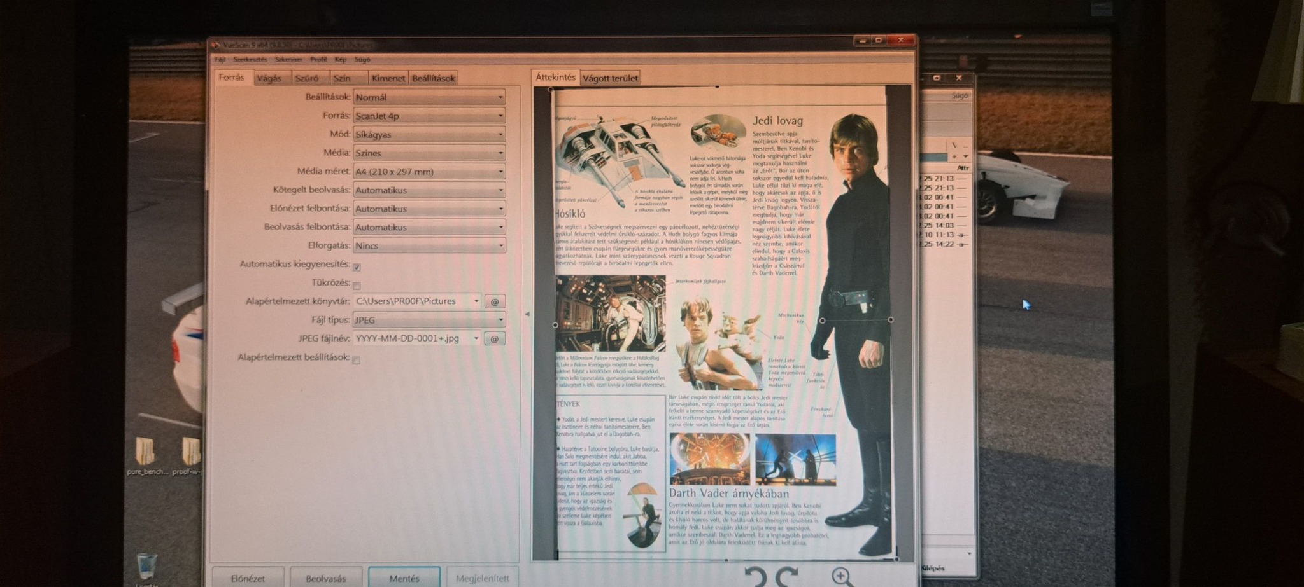Viewport: 1304px width, 587px height.
Task: Toggle the Automatikus kiegyenesítés checkbox
Action: [x=357, y=266]
